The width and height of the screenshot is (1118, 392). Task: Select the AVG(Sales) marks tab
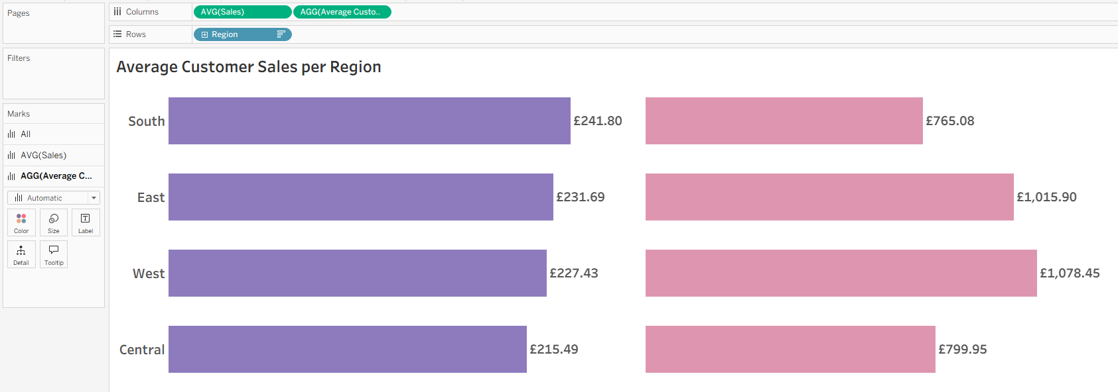(x=54, y=155)
